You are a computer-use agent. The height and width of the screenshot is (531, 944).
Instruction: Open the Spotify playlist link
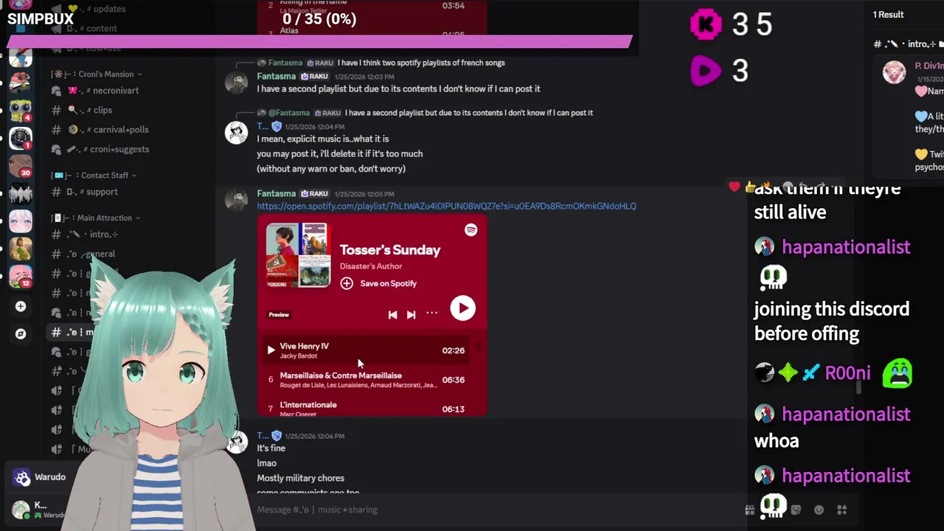tap(446, 206)
